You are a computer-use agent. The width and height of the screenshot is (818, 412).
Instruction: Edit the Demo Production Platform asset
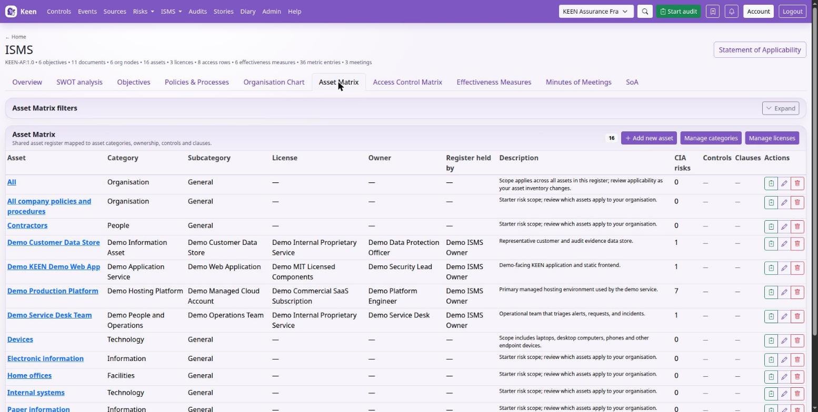784,292
